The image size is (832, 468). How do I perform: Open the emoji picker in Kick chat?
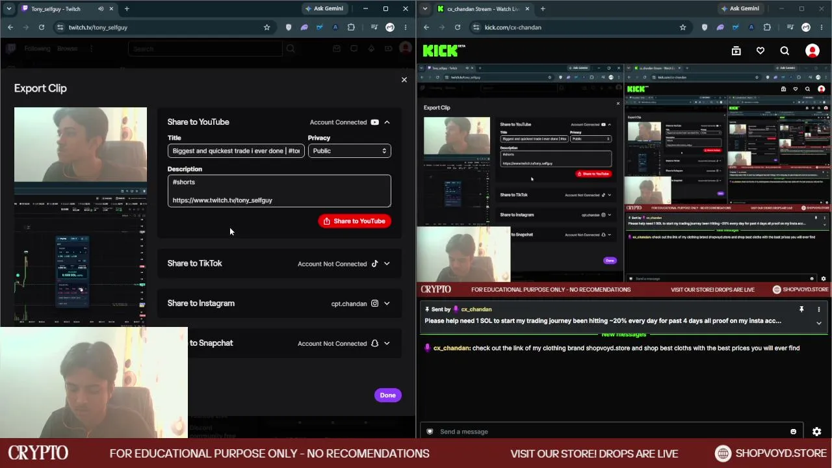(793, 432)
